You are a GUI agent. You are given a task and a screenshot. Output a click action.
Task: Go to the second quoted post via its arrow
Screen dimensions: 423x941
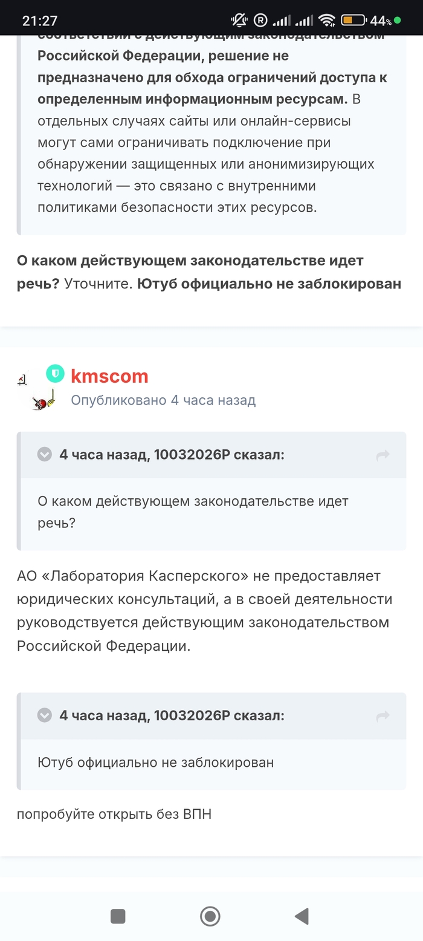(x=383, y=717)
